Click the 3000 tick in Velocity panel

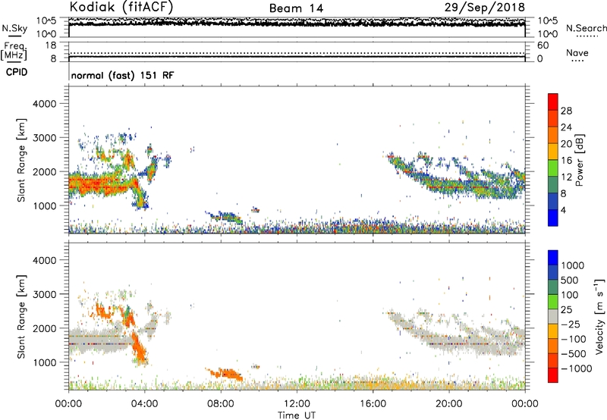click(44, 295)
